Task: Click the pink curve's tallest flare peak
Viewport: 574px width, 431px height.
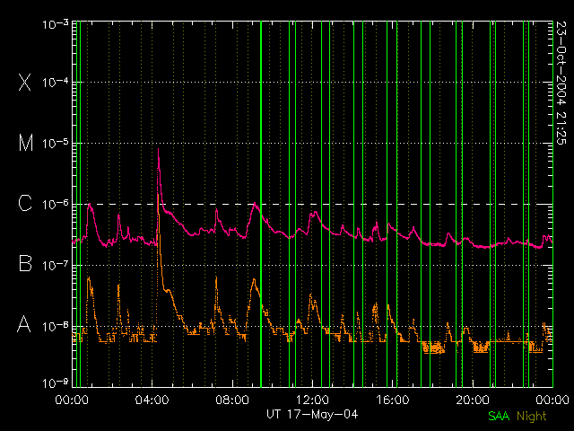Action: [x=158, y=150]
